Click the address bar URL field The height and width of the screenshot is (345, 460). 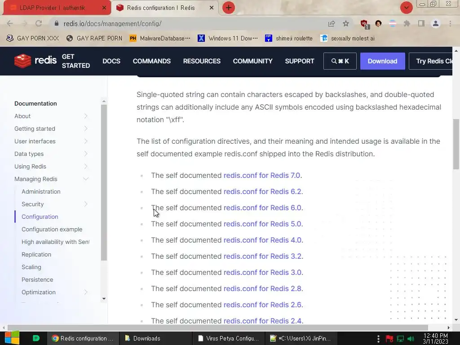188,23
